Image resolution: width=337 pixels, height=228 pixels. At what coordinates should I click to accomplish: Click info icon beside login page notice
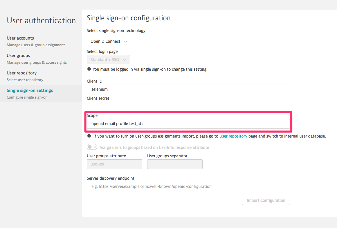click(x=89, y=69)
